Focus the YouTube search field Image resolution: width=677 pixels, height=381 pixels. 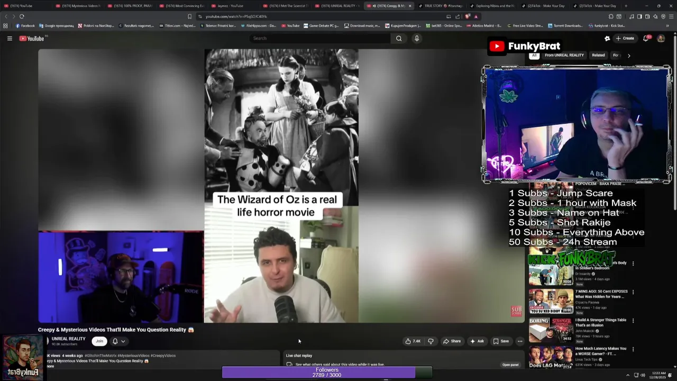click(320, 38)
